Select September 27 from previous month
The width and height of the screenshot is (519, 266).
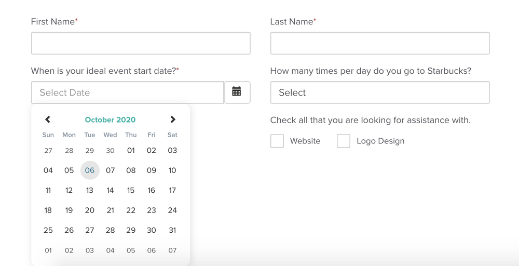click(x=48, y=150)
